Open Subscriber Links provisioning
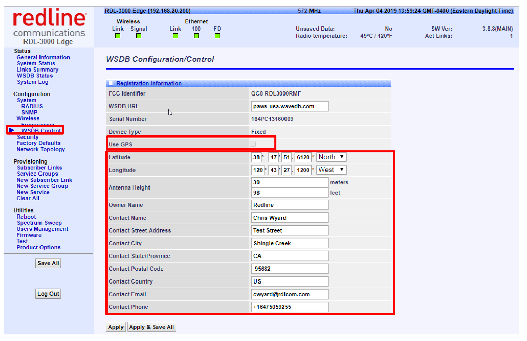This screenshot has width=527, height=341. tap(40, 168)
